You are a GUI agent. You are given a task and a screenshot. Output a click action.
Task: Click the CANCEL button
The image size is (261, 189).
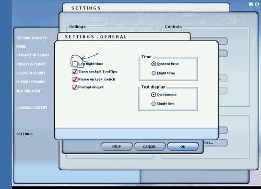tap(149, 147)
